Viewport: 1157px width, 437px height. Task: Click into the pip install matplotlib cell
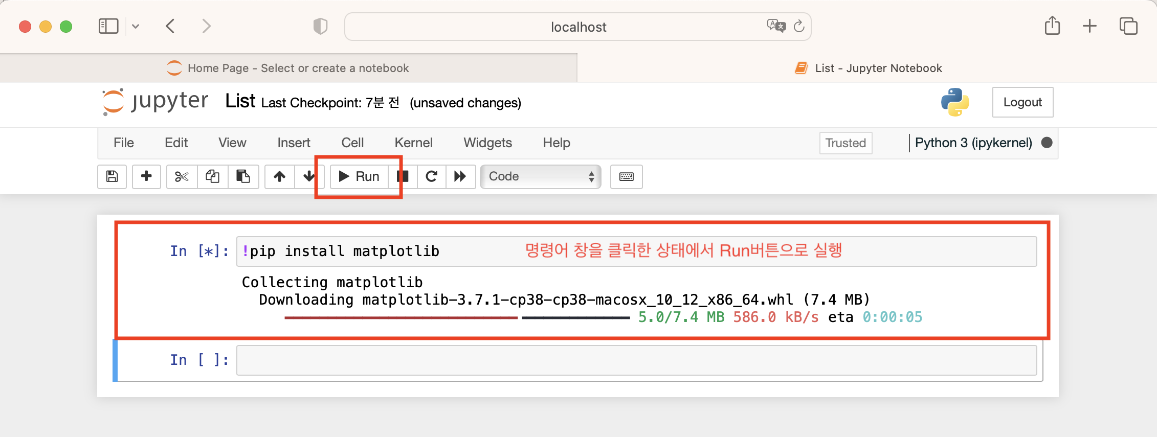[x=636, y=251]
